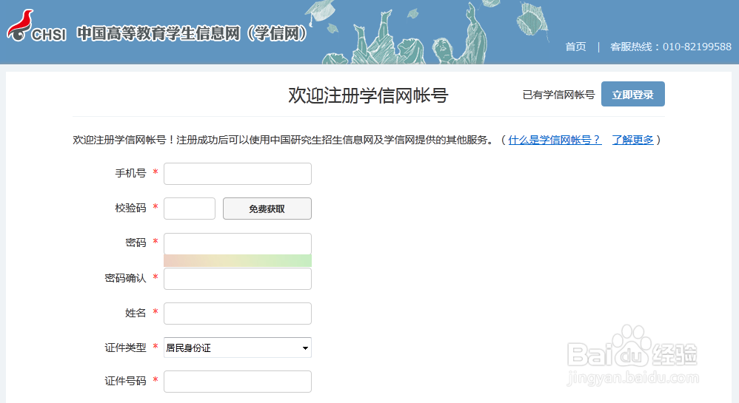Open the 什么是学信网帐号？ help link
This screenshot has width=739, height=403.
coord(555,140)
